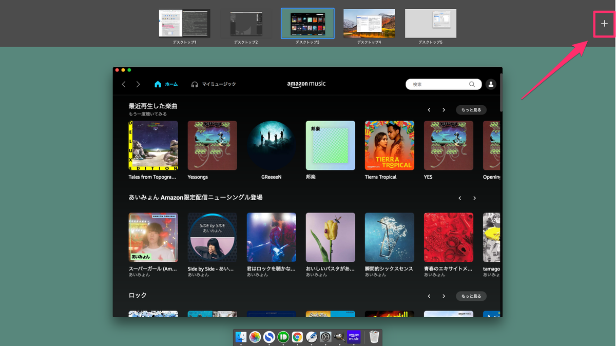The width and height of the screenshot is (616, 346).
Task: Select the round GReeeeN artist image
Action: click(x=272, y=145)
